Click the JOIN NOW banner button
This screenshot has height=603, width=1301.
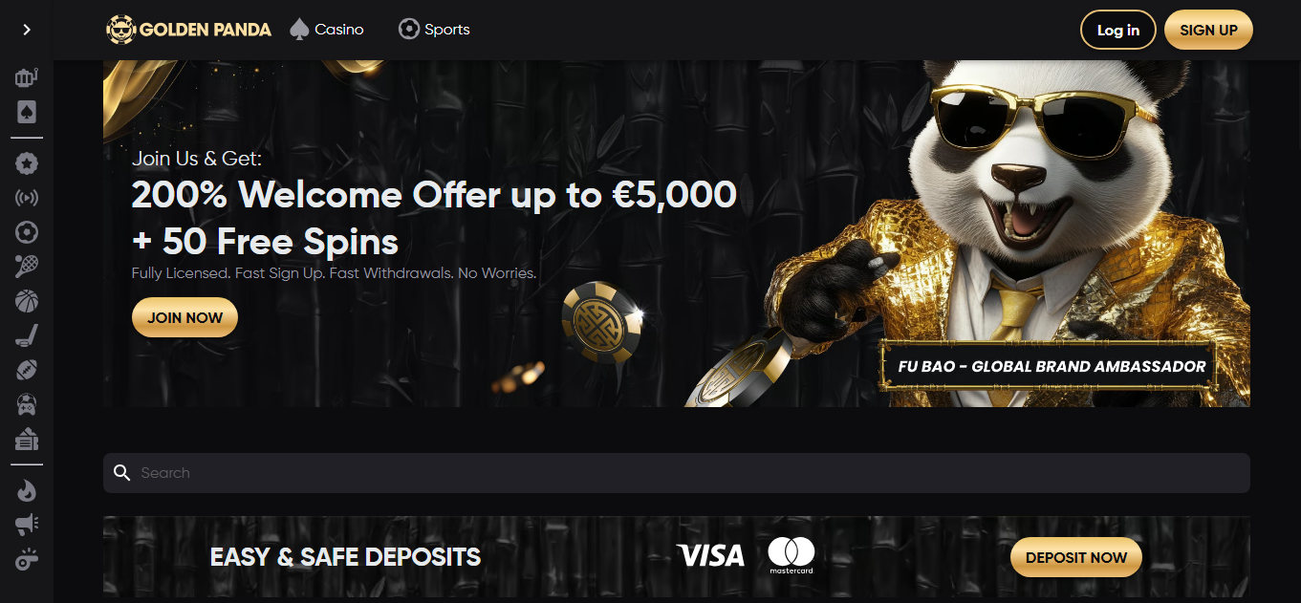tap(184, 317)
